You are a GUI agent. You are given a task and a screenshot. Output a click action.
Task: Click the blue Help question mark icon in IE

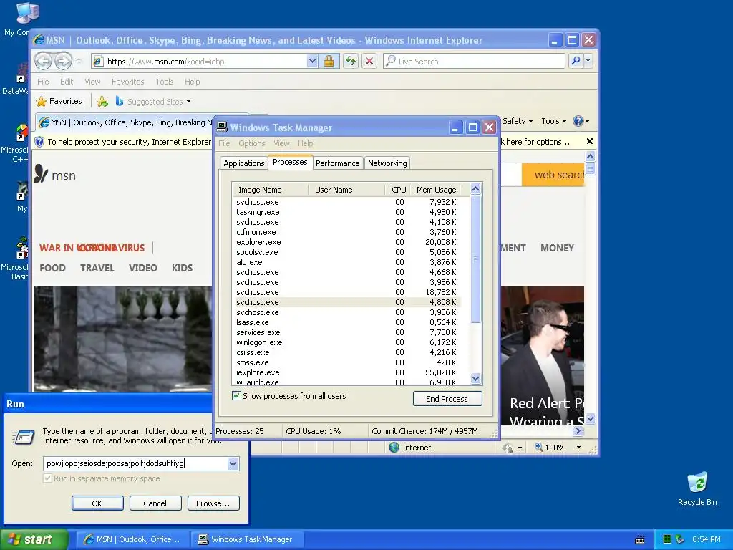point(578,121)
